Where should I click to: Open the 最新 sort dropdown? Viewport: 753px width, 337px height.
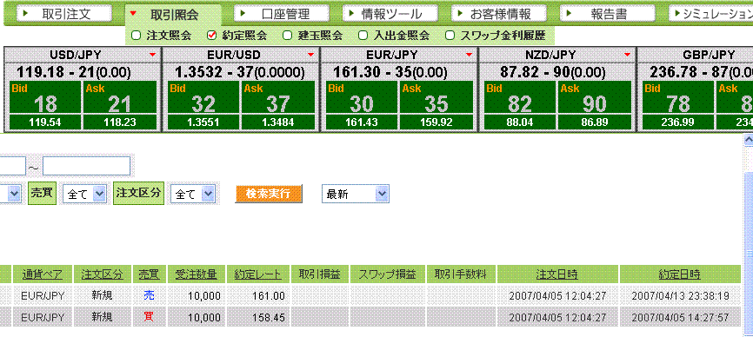coord(356,195)
